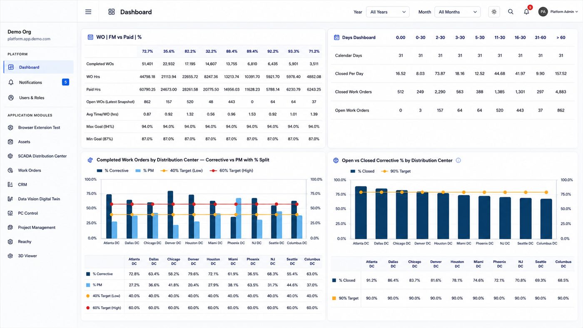Open the Year All Years dropdown

point(388,12)
